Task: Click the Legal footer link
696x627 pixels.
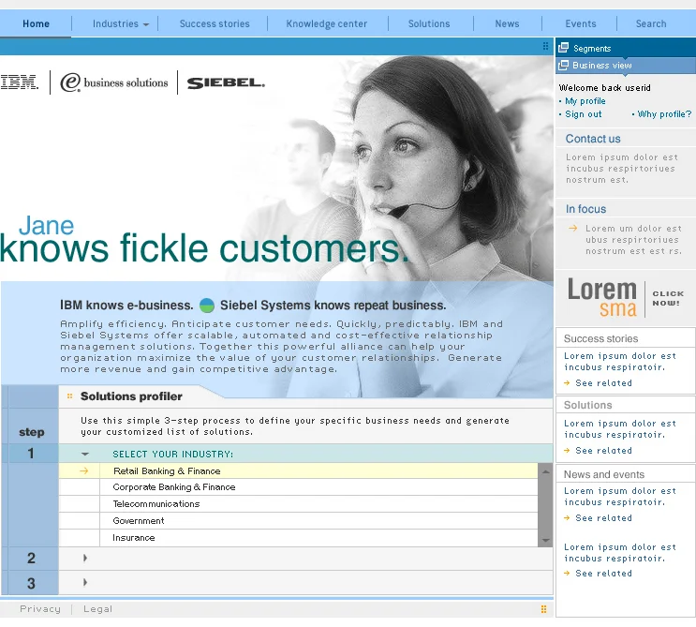Action: (97, 609)
